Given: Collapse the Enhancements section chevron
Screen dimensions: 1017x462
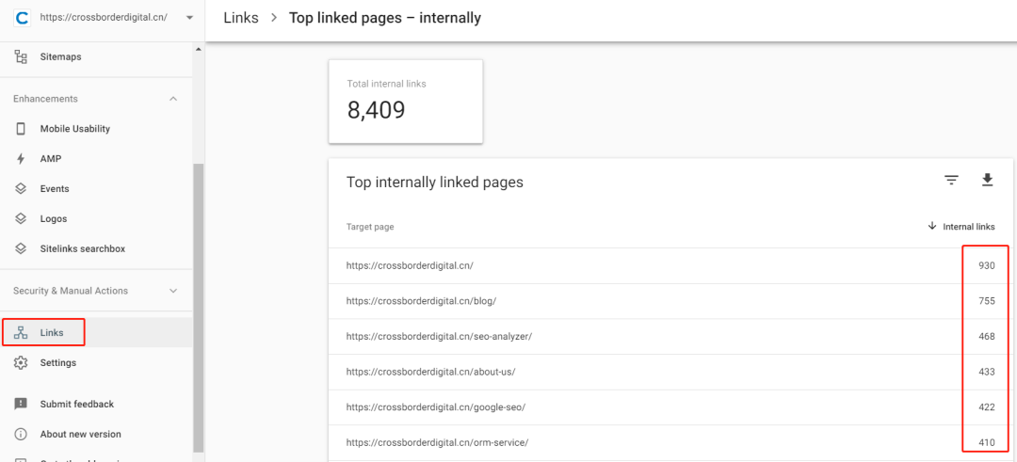Looking at the screenshot, I should tap(173, 99).
